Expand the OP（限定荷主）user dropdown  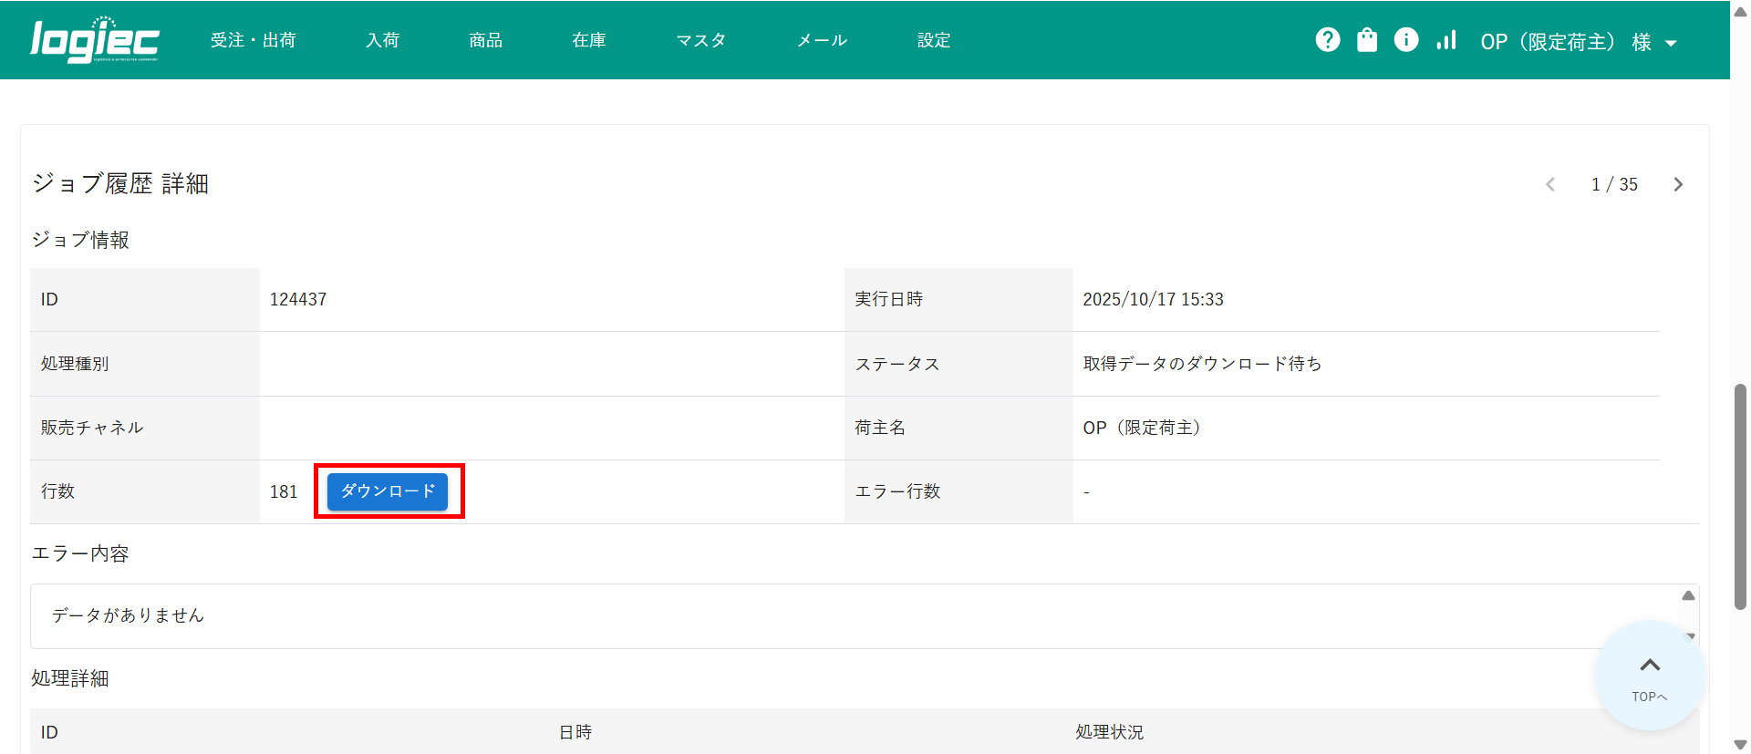pyautogui.click(x=1579, y=42)
